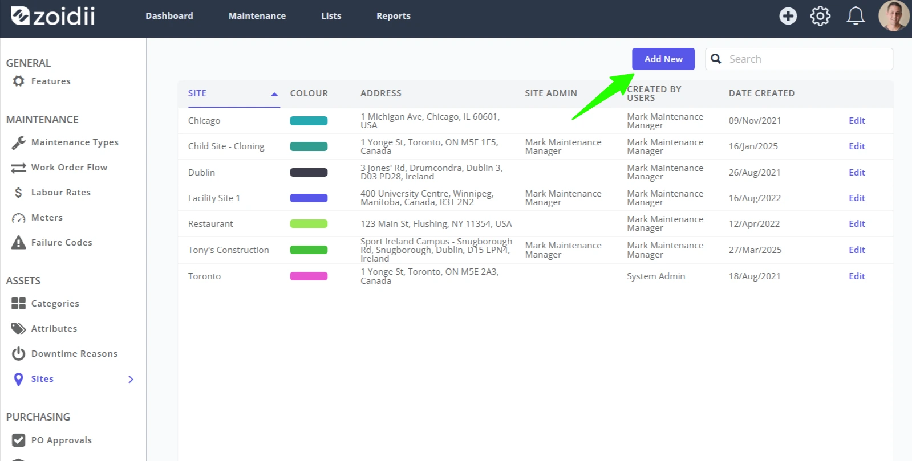The width and height of the screenshot is (912, 461).
Task: Open the notifications bell
Action: coord(855,16)
